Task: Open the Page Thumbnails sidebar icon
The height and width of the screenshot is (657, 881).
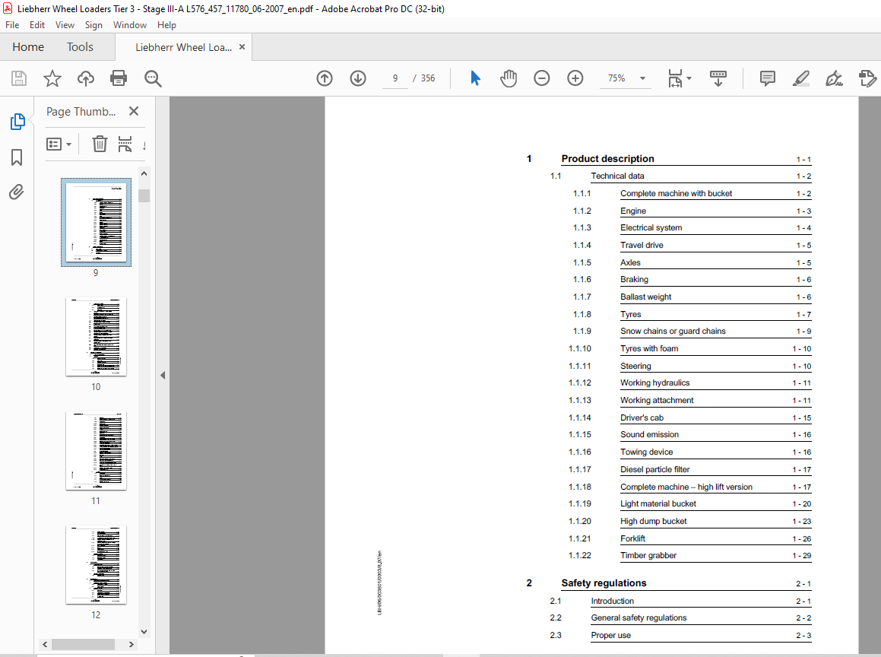Action: 17,122
